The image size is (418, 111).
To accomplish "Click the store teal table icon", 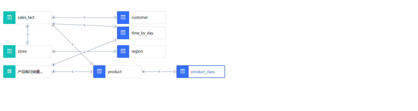I will click(x=9, y=51).
